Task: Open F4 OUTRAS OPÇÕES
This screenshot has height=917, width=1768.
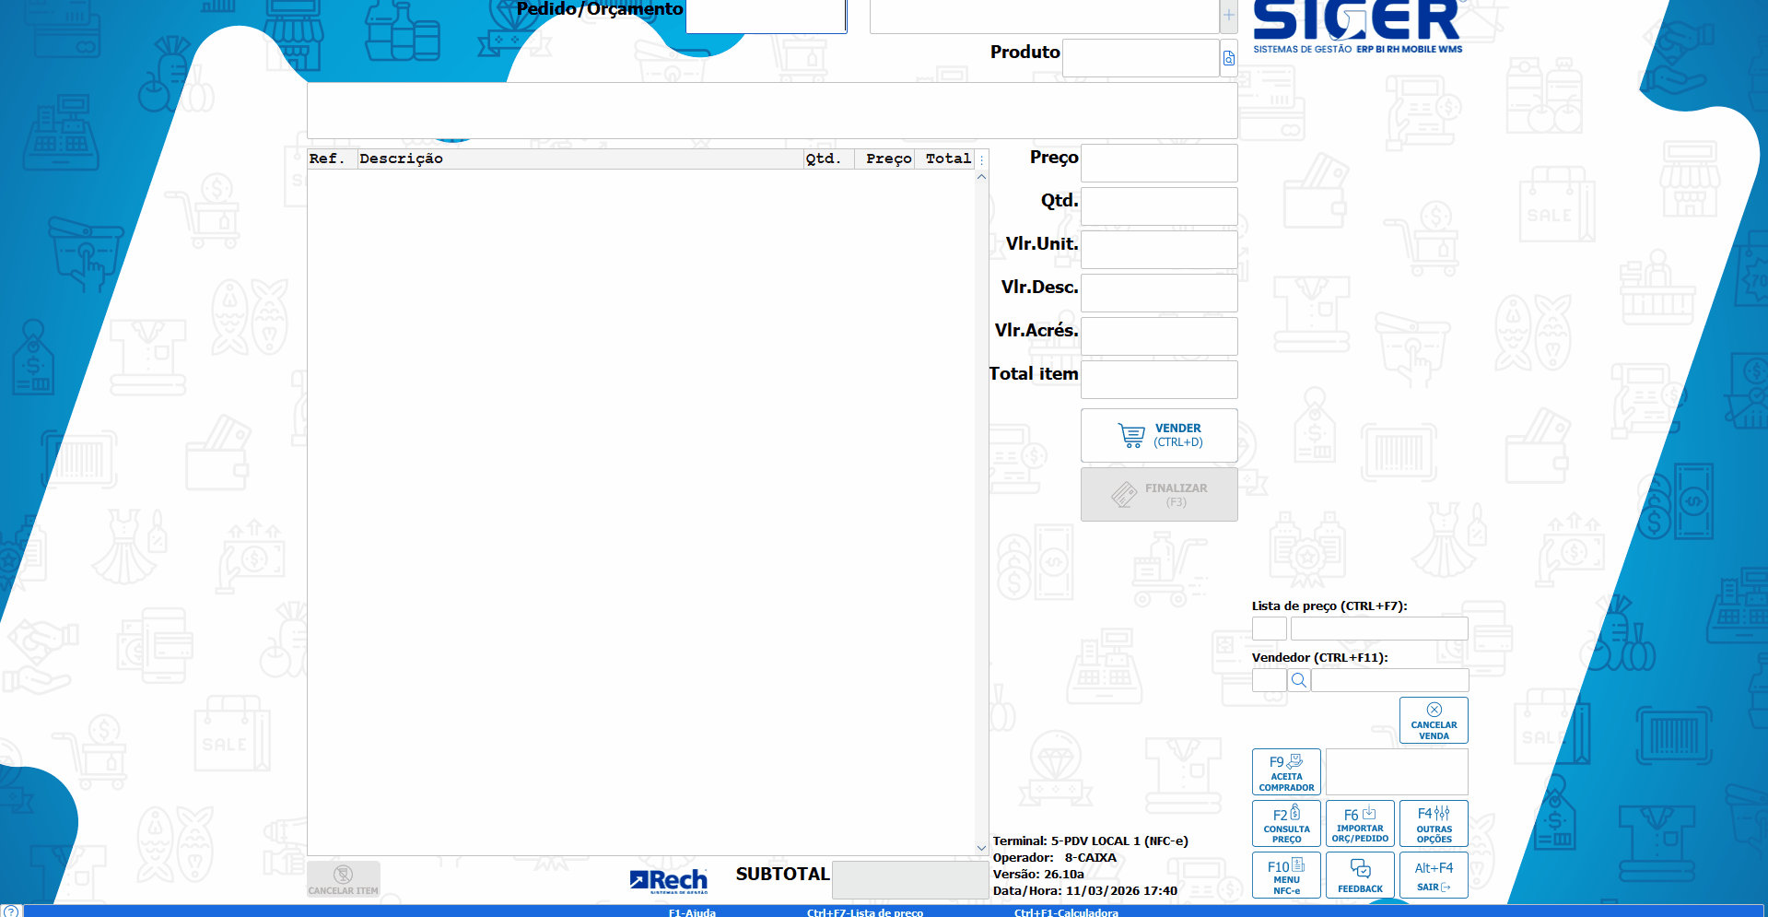Action: (1434, 824)
